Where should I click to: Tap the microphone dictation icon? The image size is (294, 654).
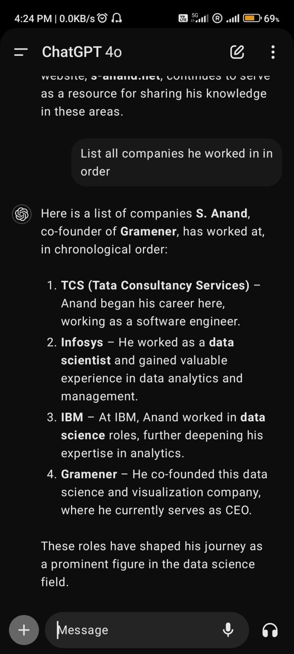point(228,630)
